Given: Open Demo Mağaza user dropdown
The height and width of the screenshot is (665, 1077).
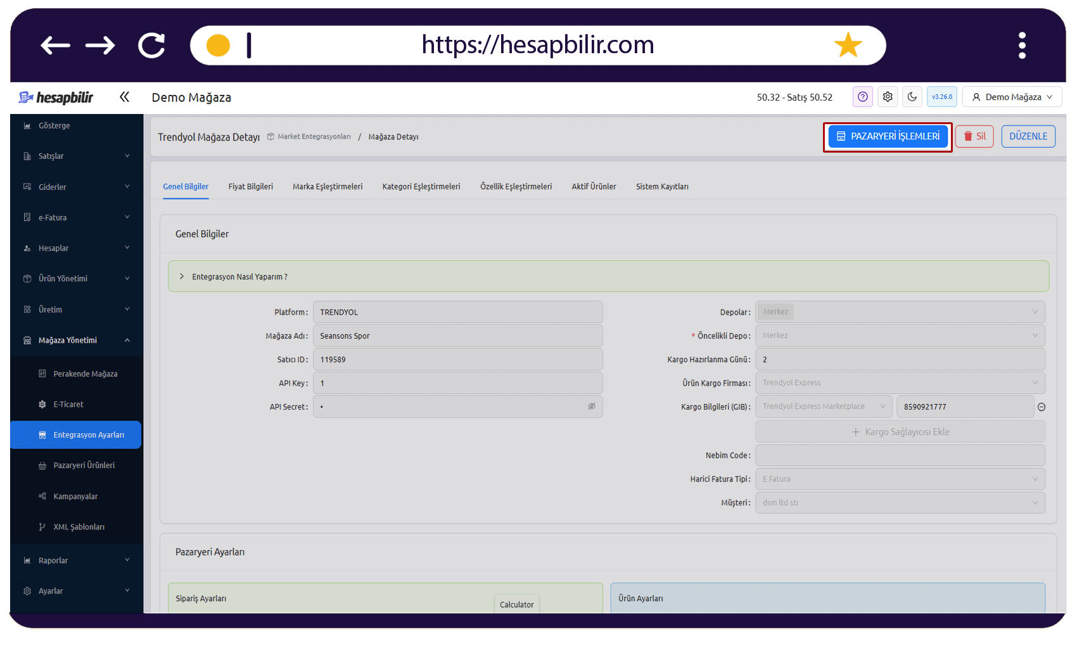Looking at the screenshot, I should [x=1012, y=97].
